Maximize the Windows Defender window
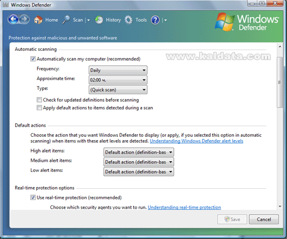Image resolution: width=287 pixels, height=239 pixels. pos(262,3)
